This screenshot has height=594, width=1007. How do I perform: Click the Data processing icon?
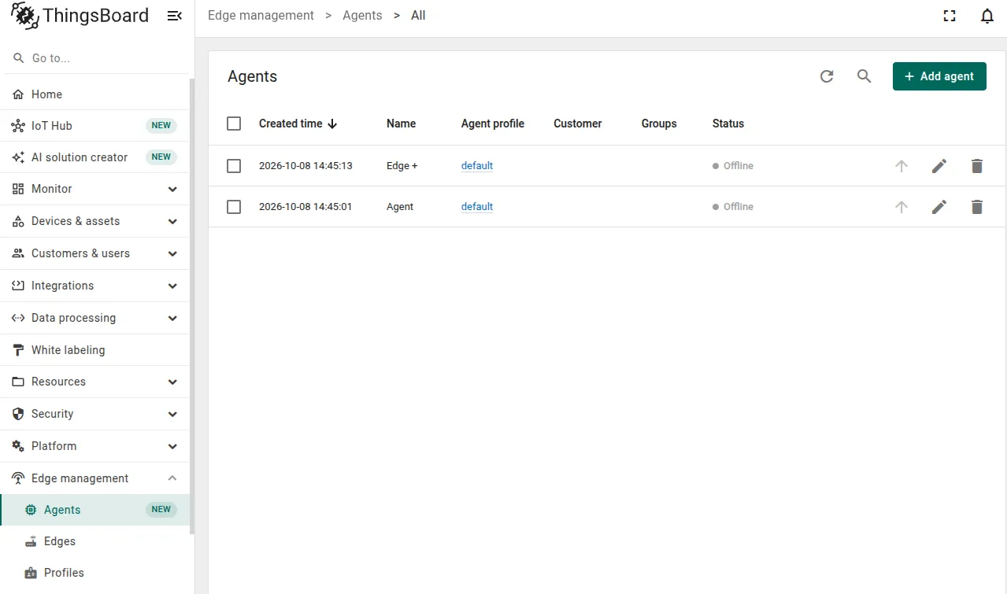(x=18, y=318)
